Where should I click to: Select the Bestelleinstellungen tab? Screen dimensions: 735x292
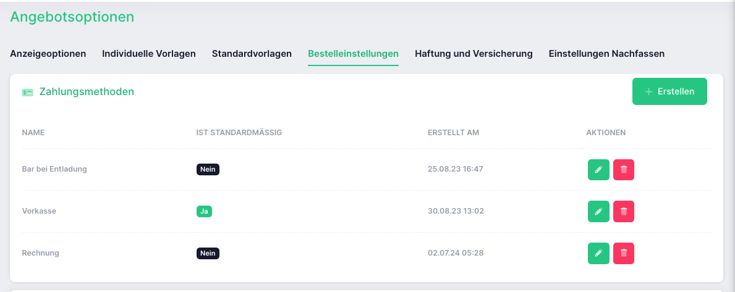[x=354, y=54]
